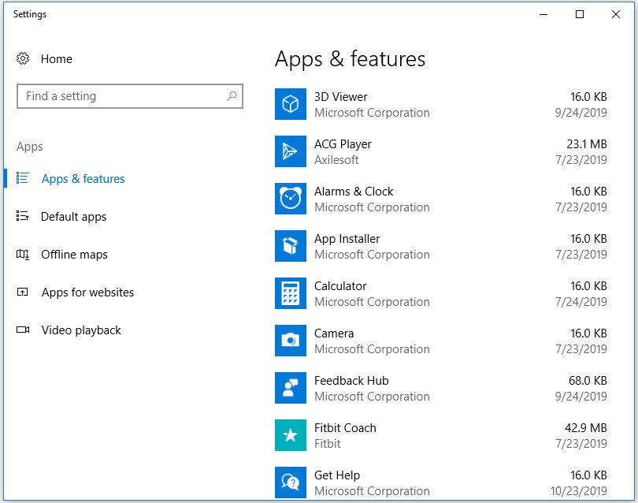Click the Offline maps map icon
638x503 pixels.
tap(22, 254)
